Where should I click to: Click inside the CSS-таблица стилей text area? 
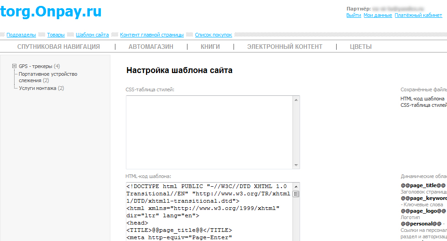click(210, 132)
